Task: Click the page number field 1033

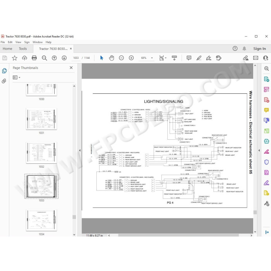Action: click(x=76, y=58)
